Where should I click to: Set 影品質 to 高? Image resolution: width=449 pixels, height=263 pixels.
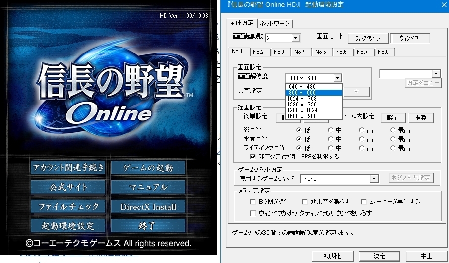[361, 130]
